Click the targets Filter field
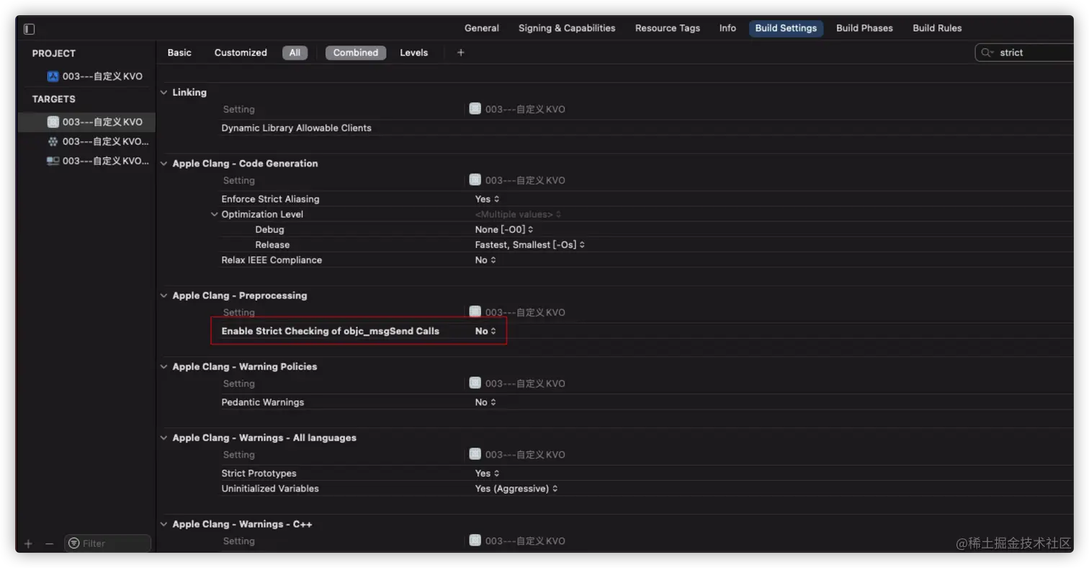The width and height of the screenshot is (1089, 568). (x=108, y=543)
